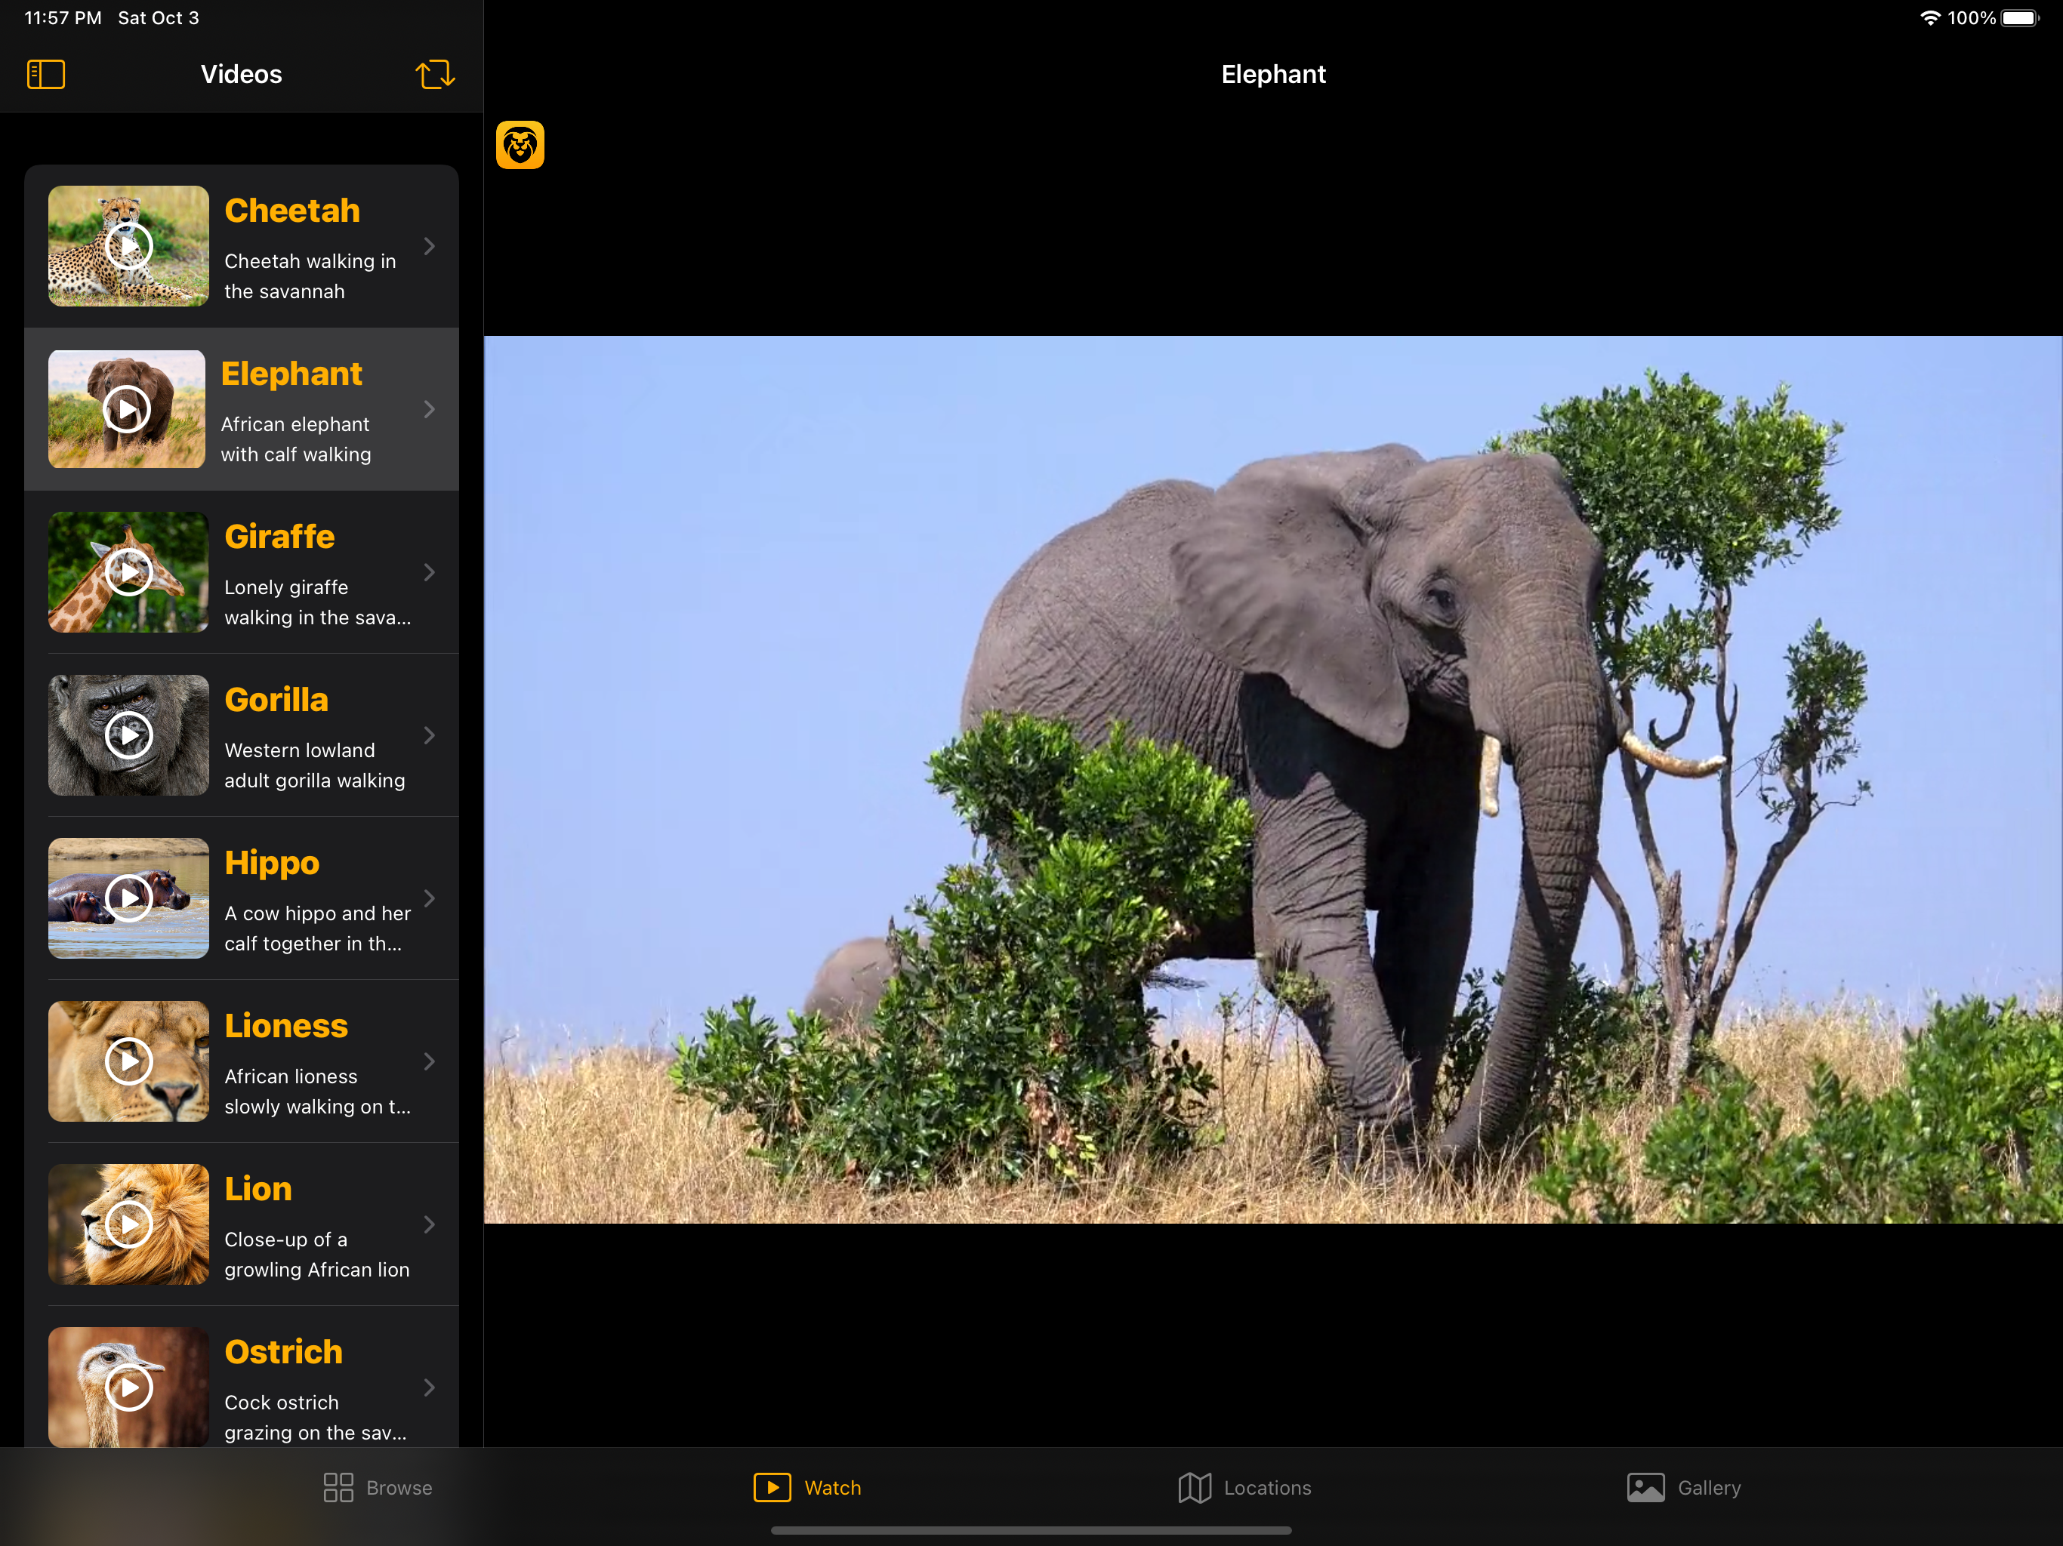Play the Gorilla video thumbnail
2063x1546 pixels.
[128, 736]
